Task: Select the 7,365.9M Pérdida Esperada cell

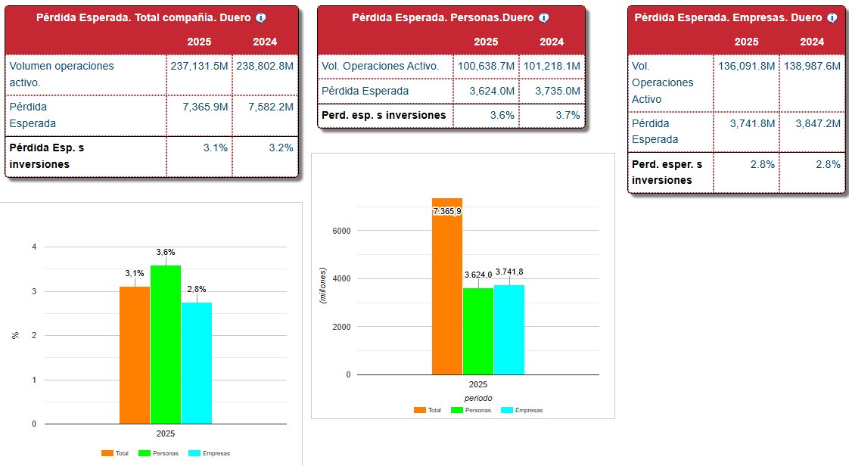Action: [199, 116]
